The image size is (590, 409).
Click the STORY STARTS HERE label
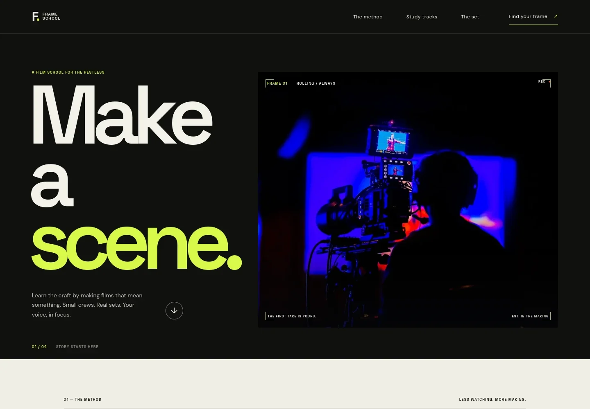[x=77, y=347]
